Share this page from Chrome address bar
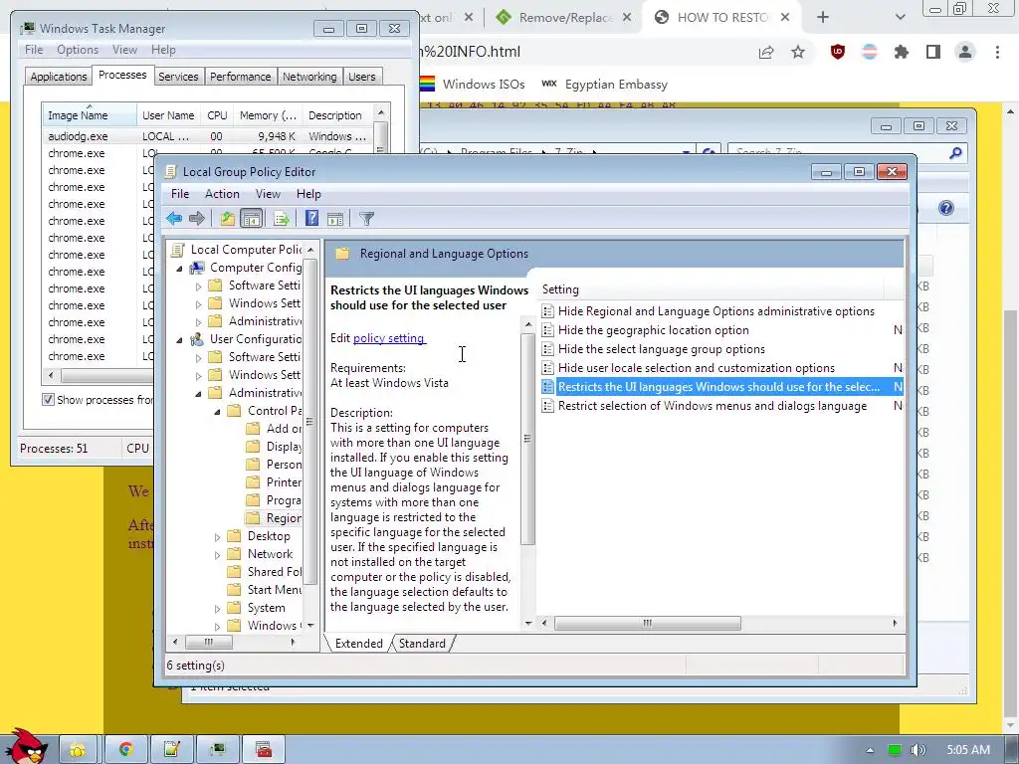1019x764 pixels. click(767, 52)
